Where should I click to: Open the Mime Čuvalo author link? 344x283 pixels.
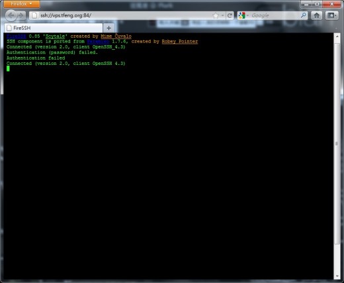116,36
